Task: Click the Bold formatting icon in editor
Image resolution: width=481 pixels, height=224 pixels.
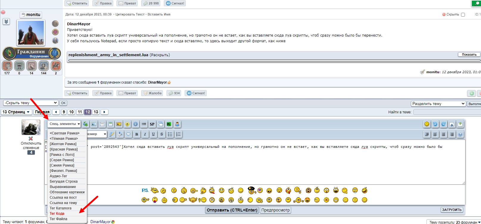Action: [x=137, y=134]
